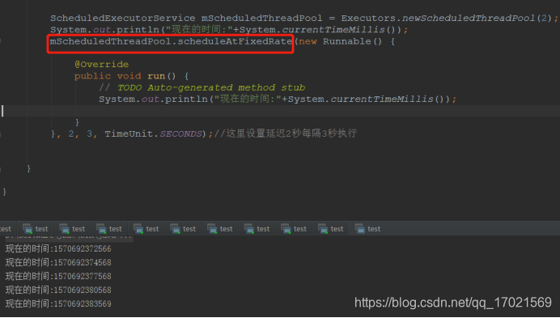Click console output line ending 374568
The image size is (560, 318).
pyautogui.click(x=58, y=263)
